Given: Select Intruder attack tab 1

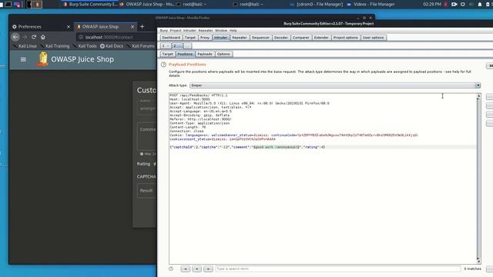Looking at the screenshot, I should pos(166,46).
